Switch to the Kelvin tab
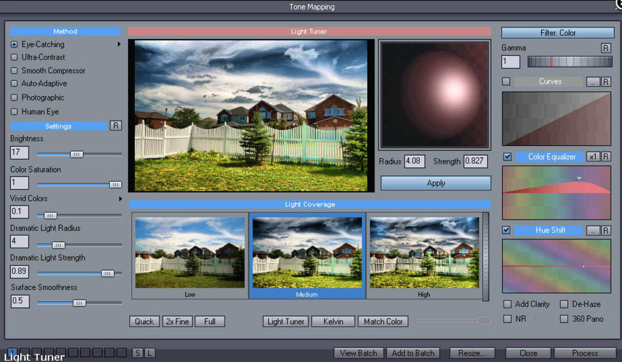This screenshot has height=362, width=622. pyautogui.click(x=333, y=321)
